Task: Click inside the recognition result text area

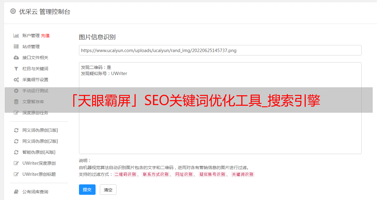Action: (220, 108)
